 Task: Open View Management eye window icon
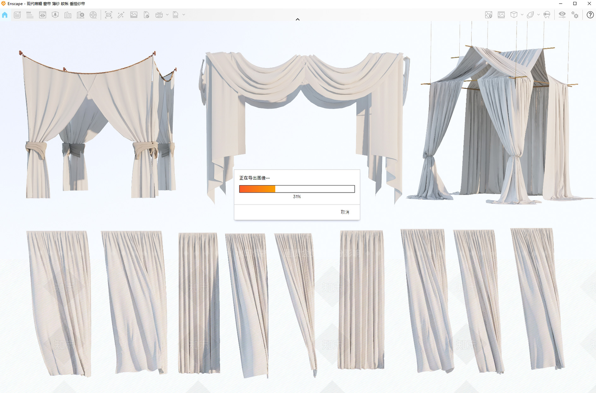[x=42, y=15]
